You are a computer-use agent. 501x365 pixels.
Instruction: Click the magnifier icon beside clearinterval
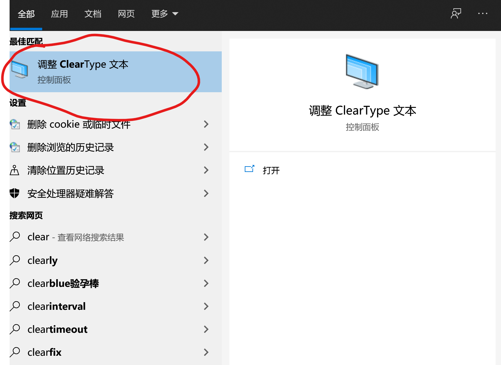(15, 306)
